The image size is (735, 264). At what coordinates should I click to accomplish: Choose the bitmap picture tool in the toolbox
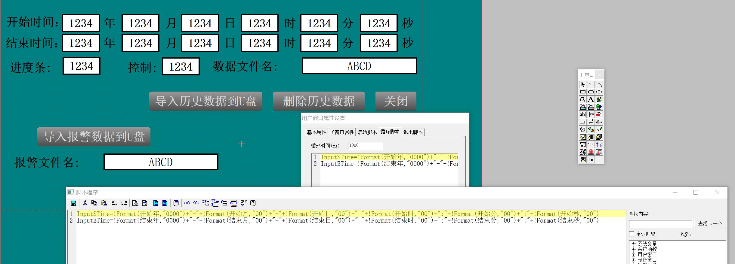click(x=599, y=99)
